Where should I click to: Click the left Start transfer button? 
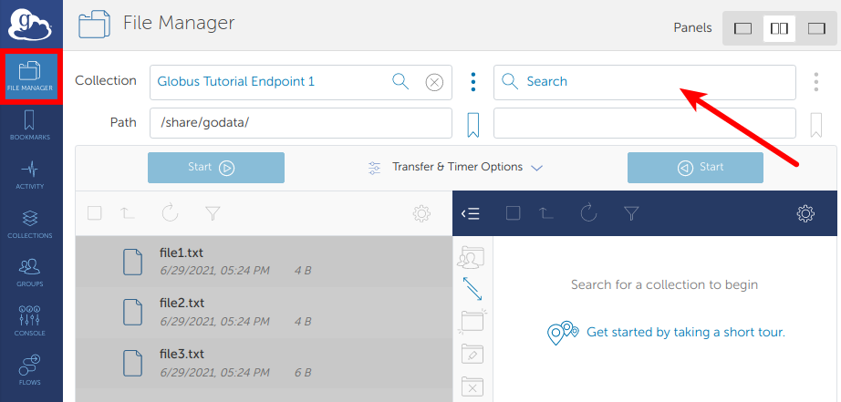pyautogui.click(x=216, y=168)
